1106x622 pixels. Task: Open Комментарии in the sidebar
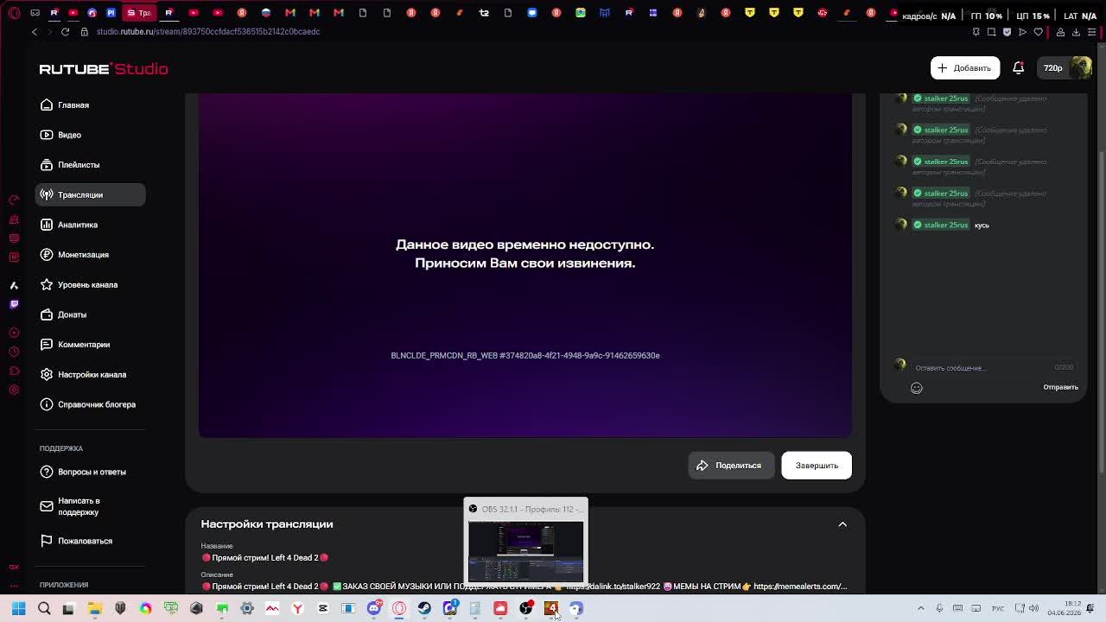point(90,344)
